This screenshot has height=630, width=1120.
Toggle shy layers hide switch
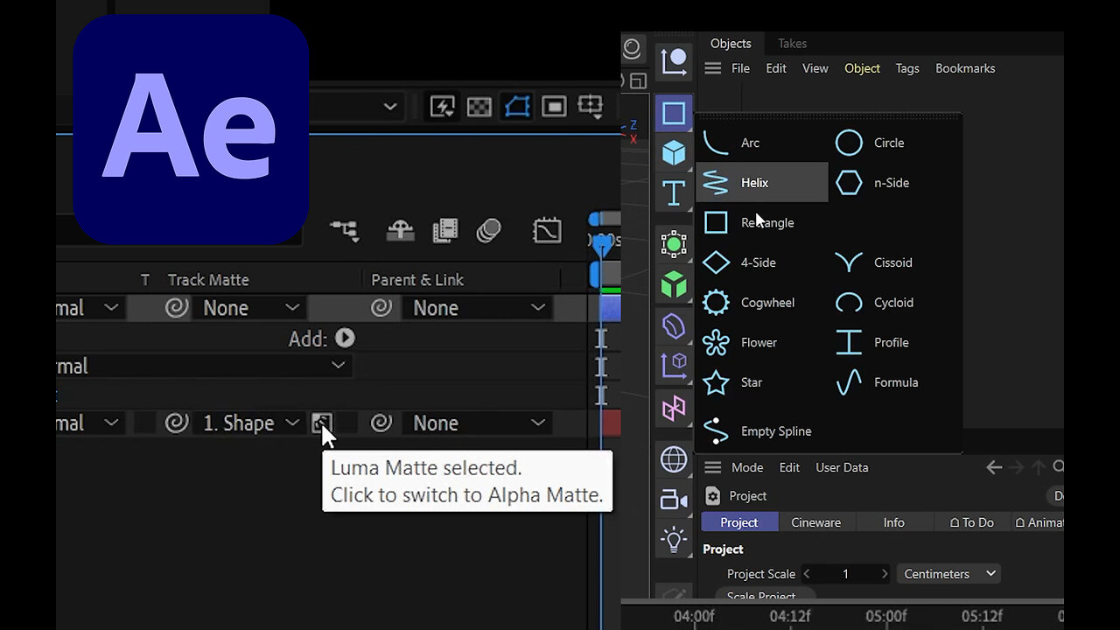[x=401, y=230]
